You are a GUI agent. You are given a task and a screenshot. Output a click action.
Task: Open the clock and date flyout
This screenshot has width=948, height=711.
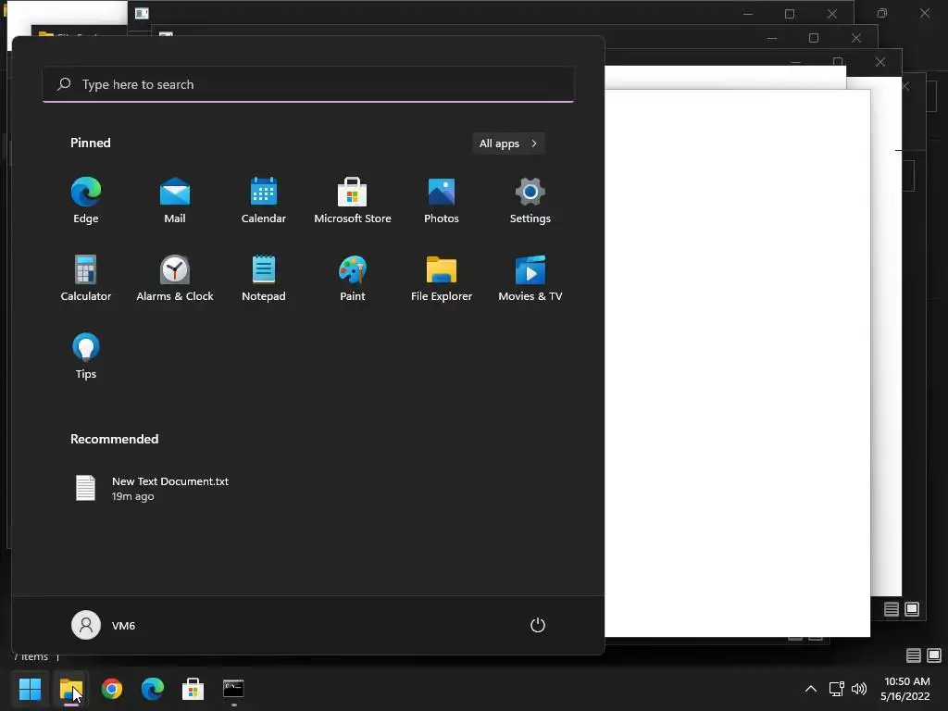click(905, 689)
